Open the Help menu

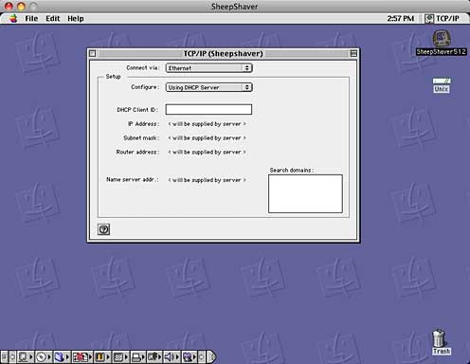(76, 19)
